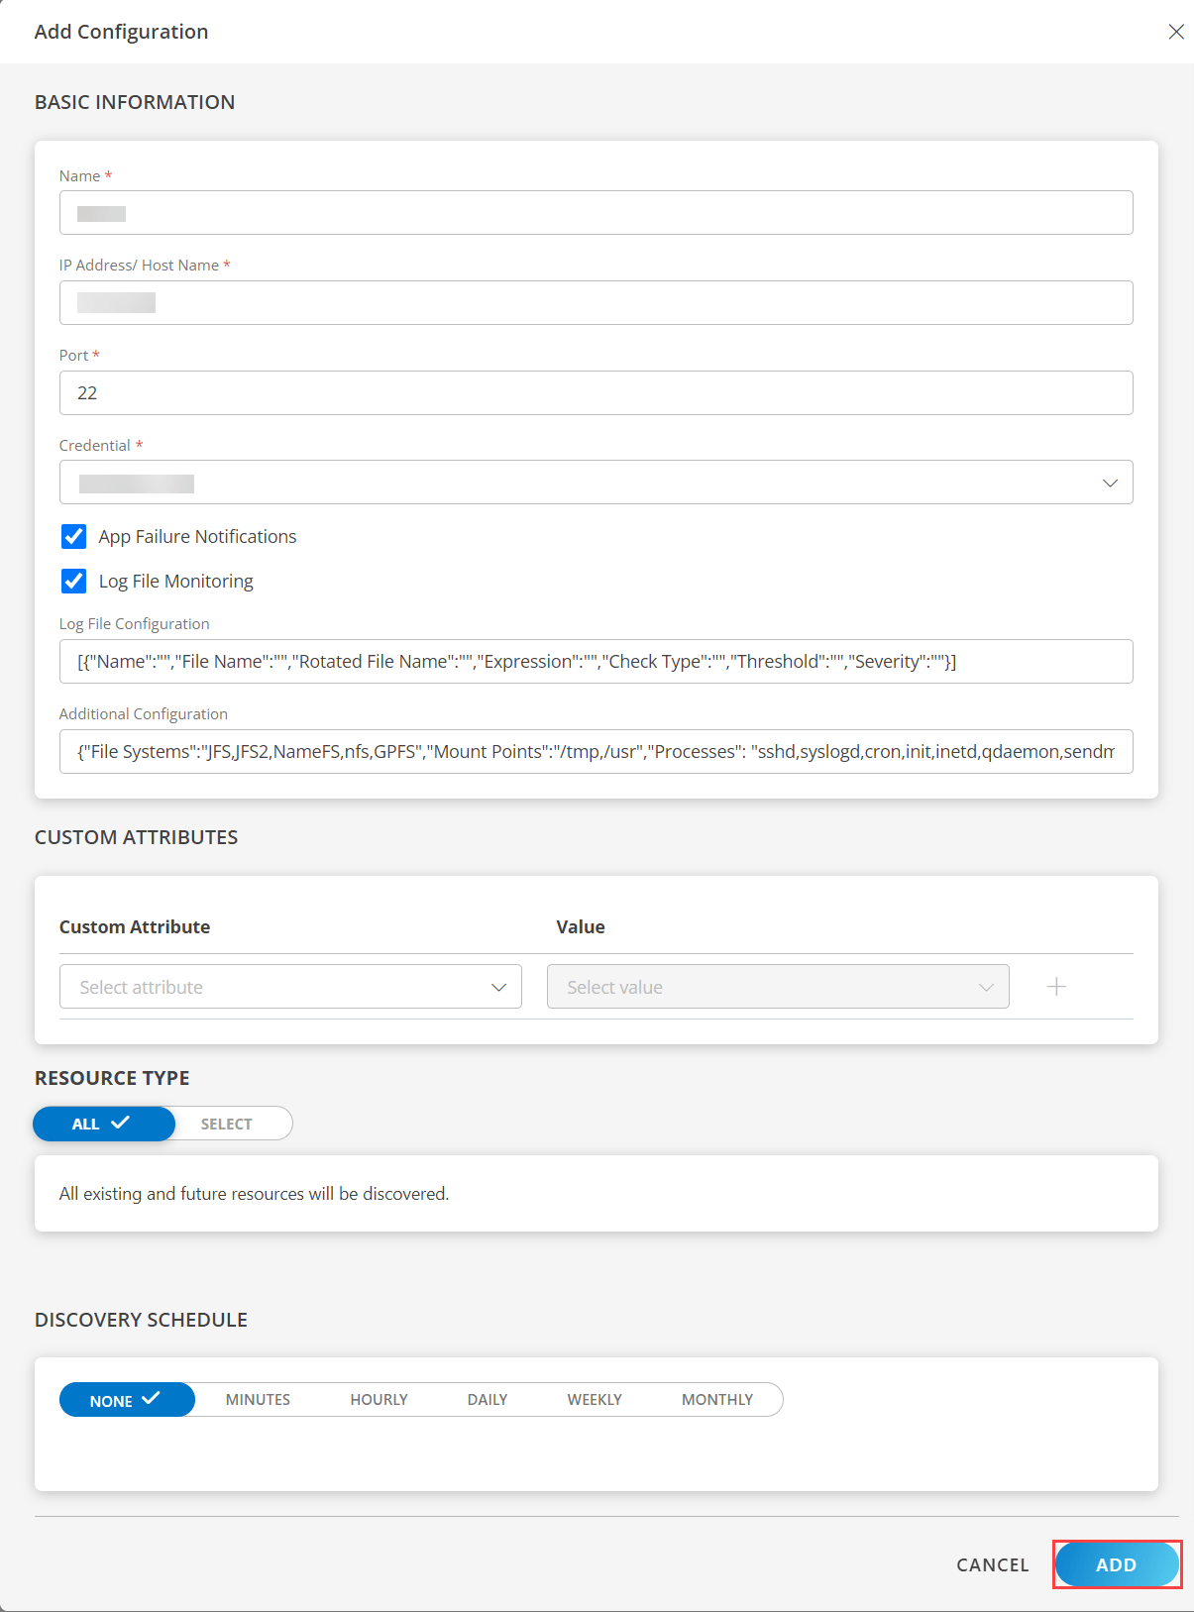
Task: Focus the Port input field
Action: click(x=596, y=393)
